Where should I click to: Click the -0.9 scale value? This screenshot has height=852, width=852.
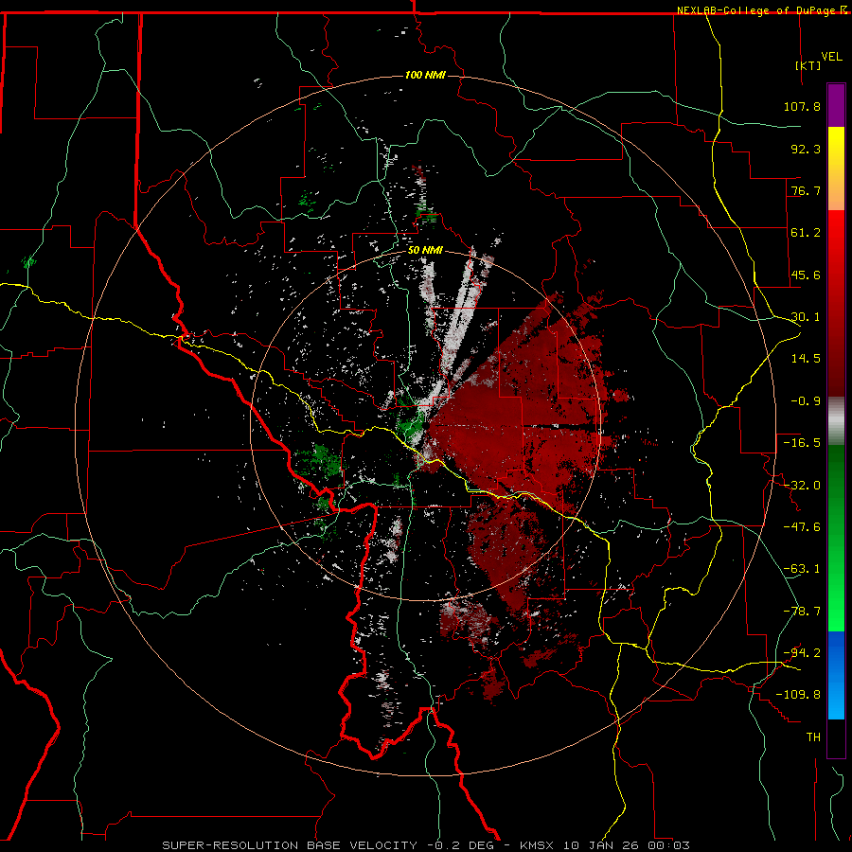806,401
